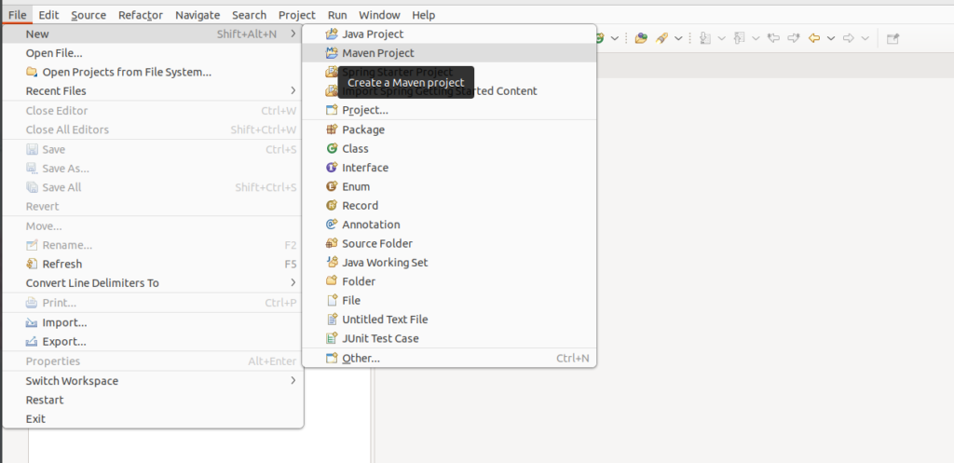Open the Back navigation history dropdown

[x=830, y=38]
